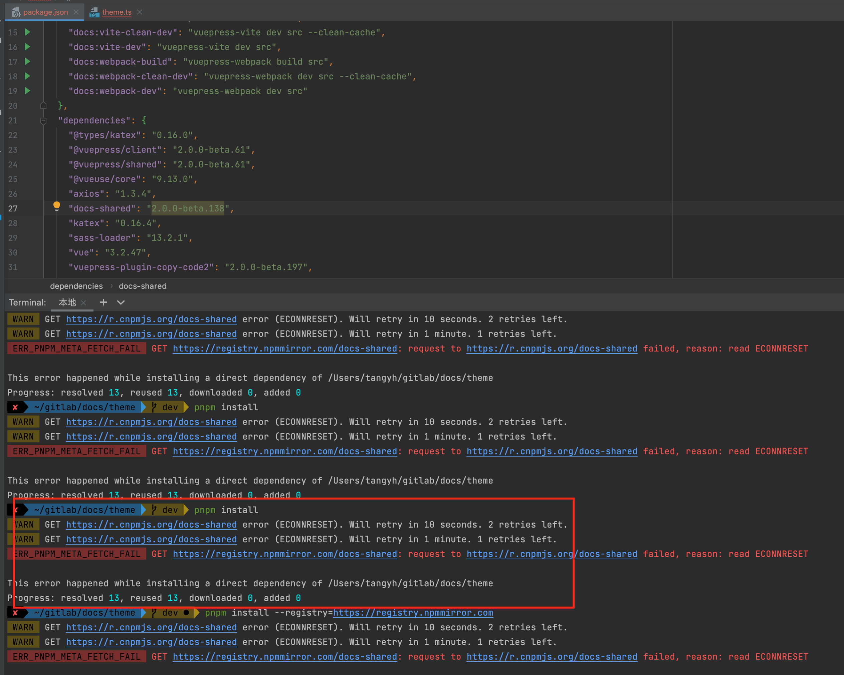
Task: Click the "katex": "0.16.4" dependency line
Action: [x=115, y=223]
